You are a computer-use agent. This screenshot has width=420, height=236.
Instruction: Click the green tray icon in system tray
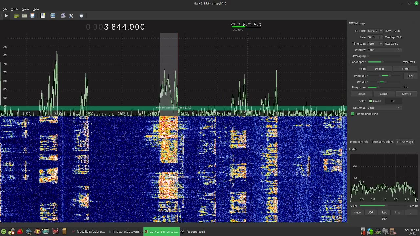(x=370, y=232)
